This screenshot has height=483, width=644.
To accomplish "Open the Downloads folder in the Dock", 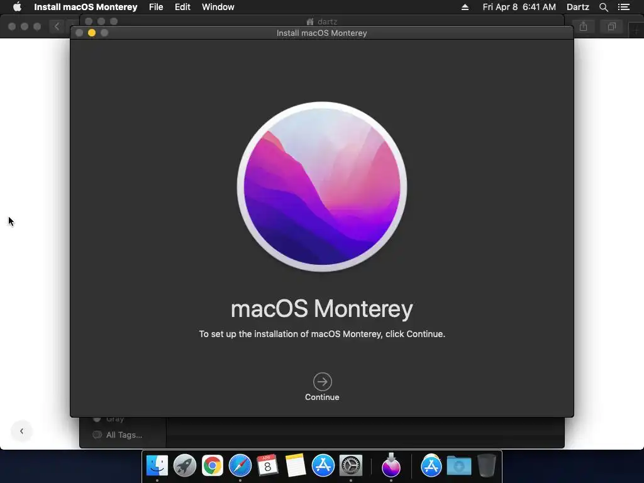I will click(459, 466).
